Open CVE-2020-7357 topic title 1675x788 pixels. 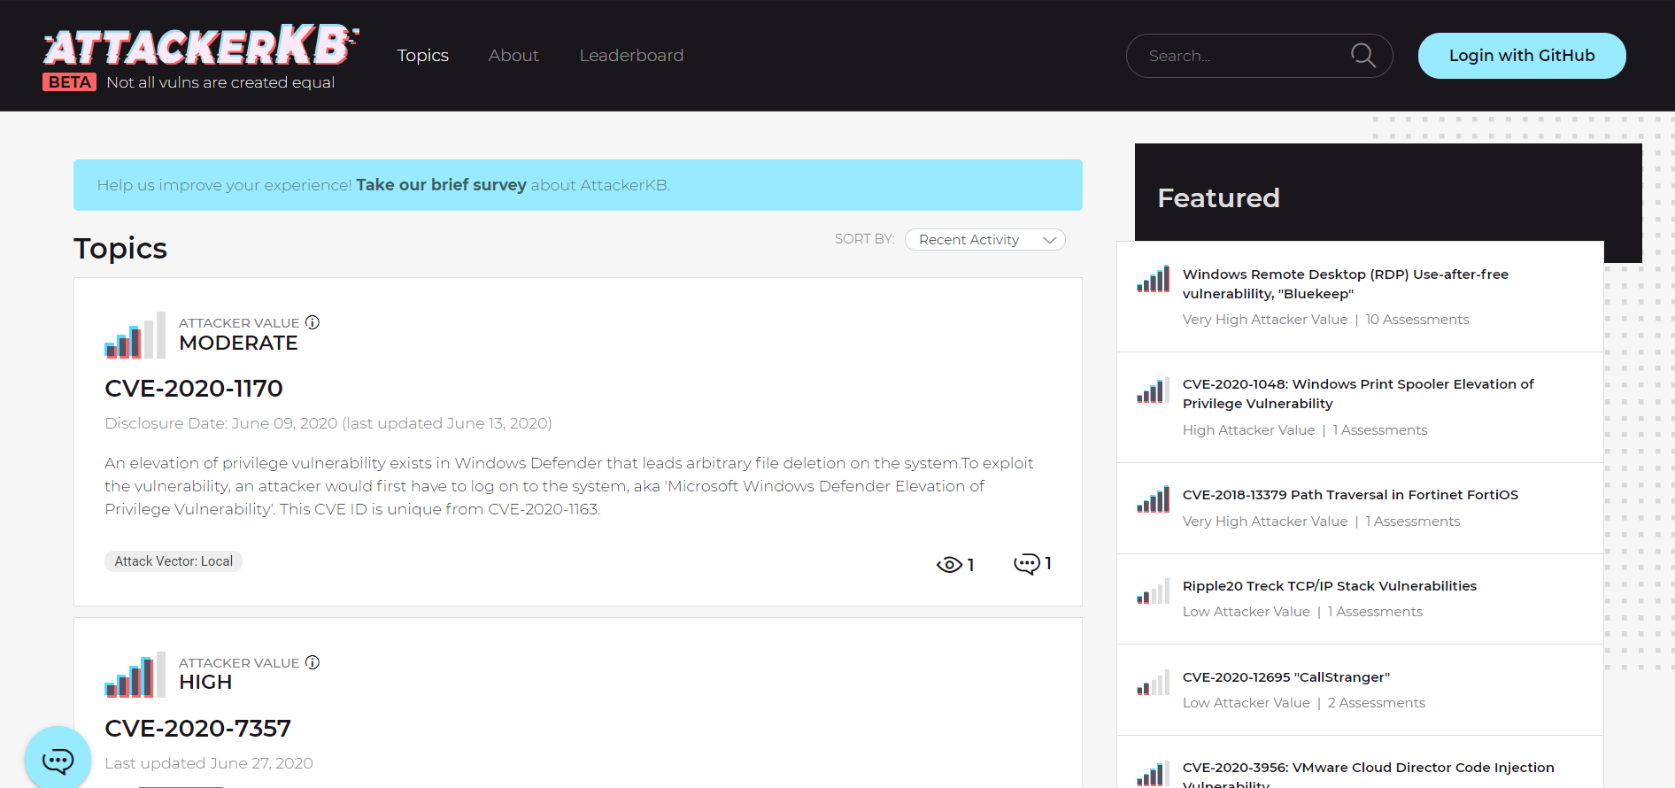pyautogui.click(x=197, y=728)
